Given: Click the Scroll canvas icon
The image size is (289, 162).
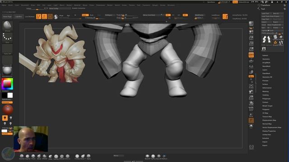Looking at the screenshot, I should [251, 32].
